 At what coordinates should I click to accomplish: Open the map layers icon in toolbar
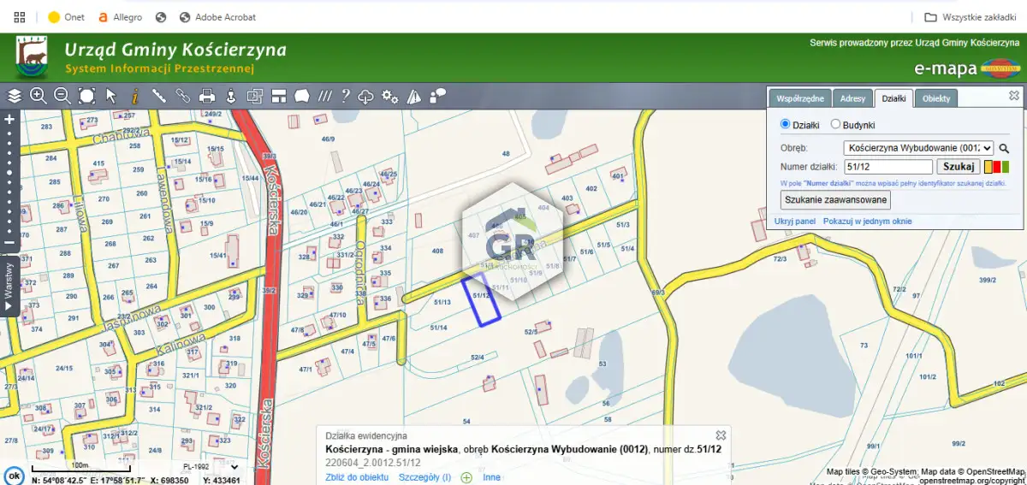pyautogui.click(x=15, y=96)
